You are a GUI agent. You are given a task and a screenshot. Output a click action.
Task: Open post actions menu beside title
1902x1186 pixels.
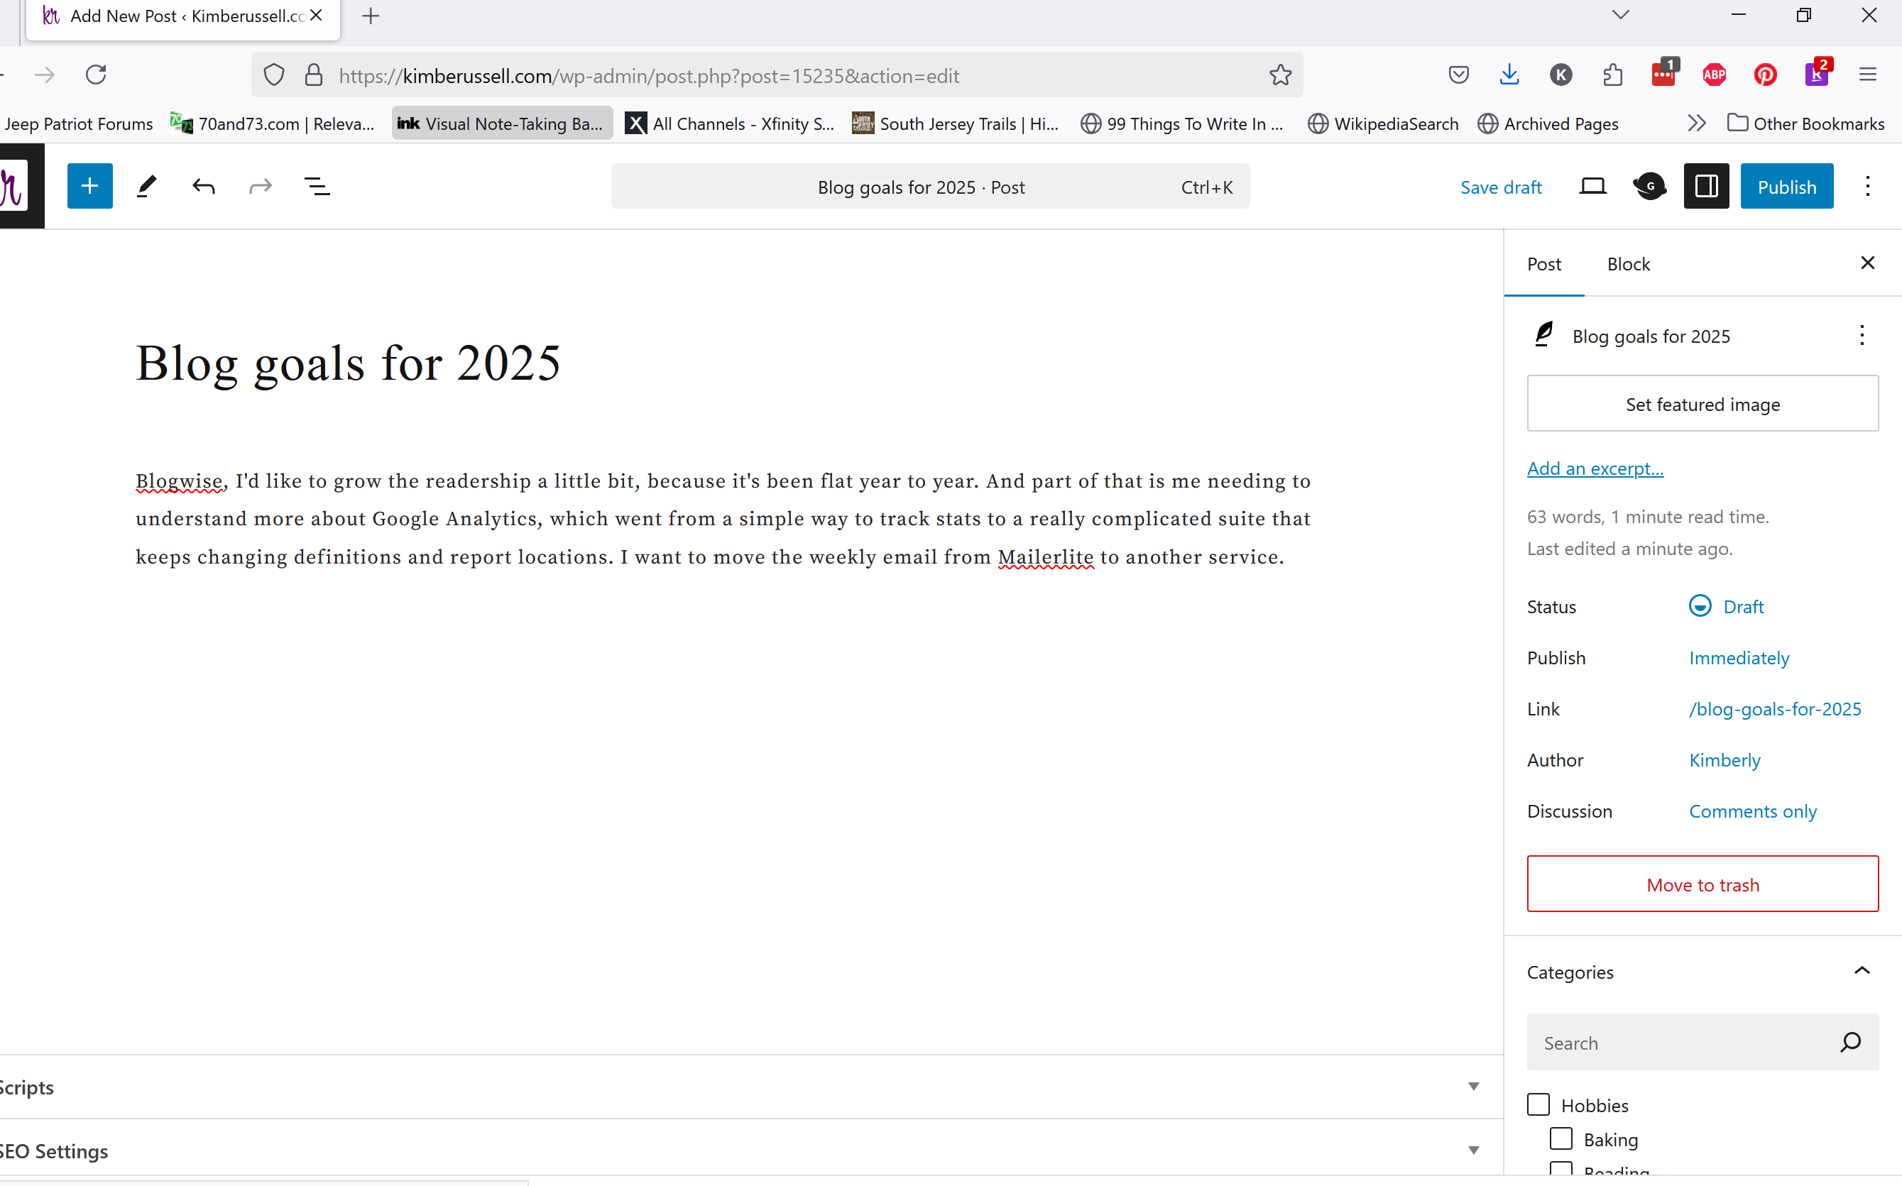tap(1862, 336)
